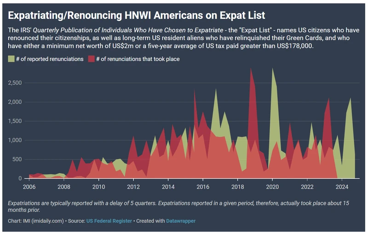Click the 2024 x-axis label
The height and width of the screenshot is (233, 368).
click(x=342, y=187)
